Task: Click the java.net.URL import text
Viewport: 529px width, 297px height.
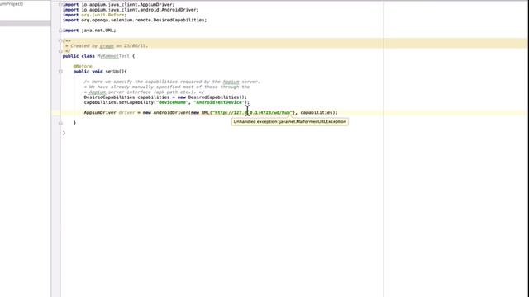Action: click(x=98, y=31)
